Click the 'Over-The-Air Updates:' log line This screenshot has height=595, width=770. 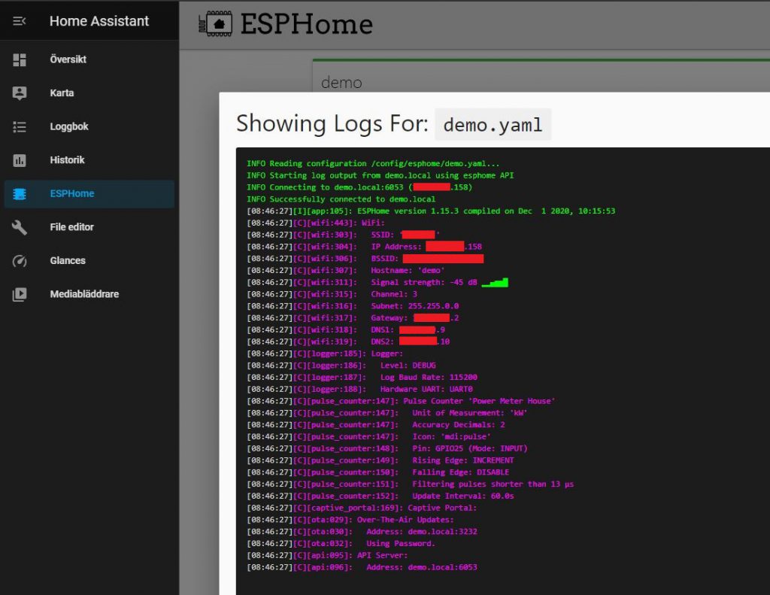[x=350, y=519]
